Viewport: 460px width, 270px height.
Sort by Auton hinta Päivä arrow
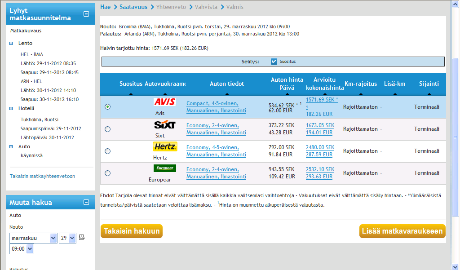pyautogui.click(x=287, y=94)
